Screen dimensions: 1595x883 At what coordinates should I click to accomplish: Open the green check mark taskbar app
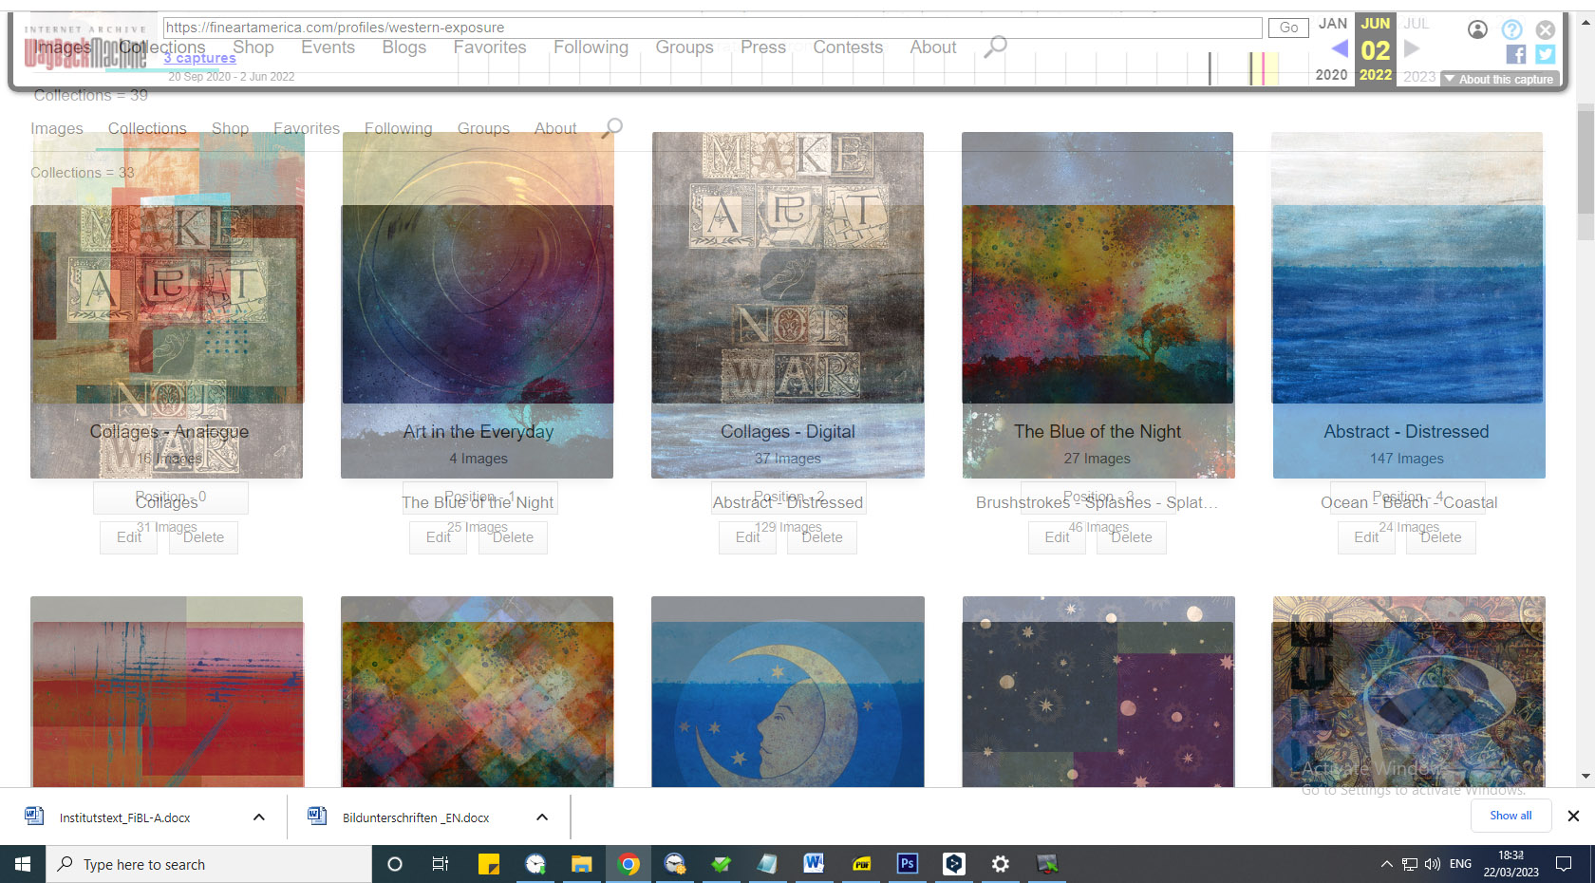pyautogui.click(x=721, y=864)
